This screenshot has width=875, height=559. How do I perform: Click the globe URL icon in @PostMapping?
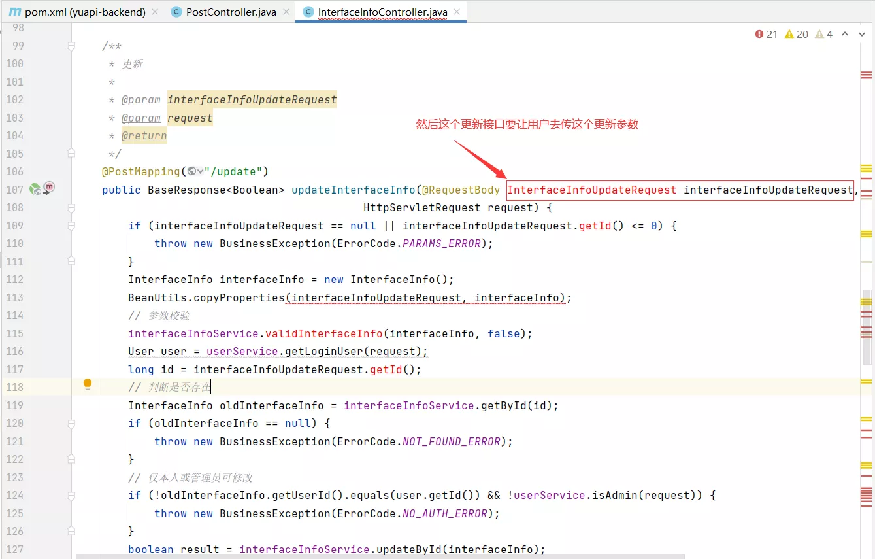tap(191, 171)
